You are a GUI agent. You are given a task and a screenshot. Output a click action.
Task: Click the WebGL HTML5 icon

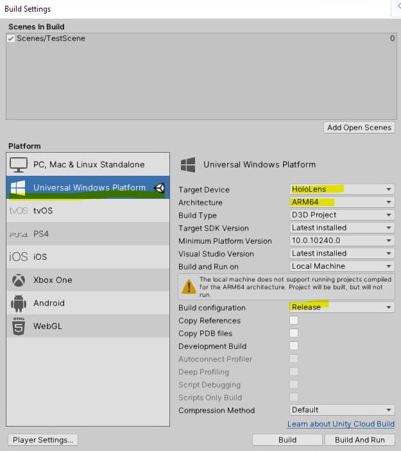coord(19,326)
